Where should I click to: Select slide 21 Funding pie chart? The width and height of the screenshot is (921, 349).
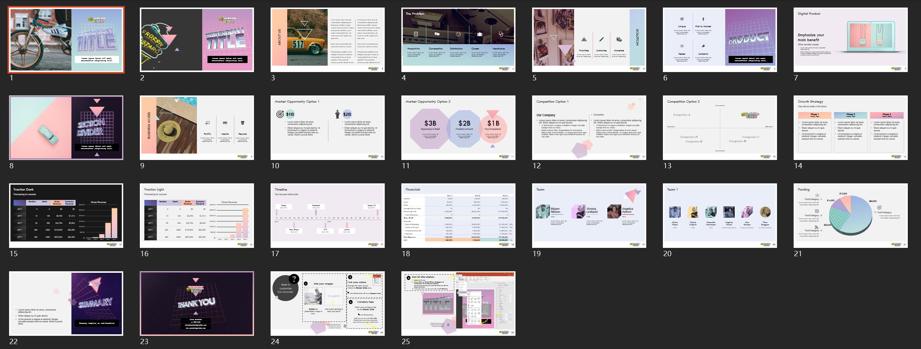click(x=851, y=215)
